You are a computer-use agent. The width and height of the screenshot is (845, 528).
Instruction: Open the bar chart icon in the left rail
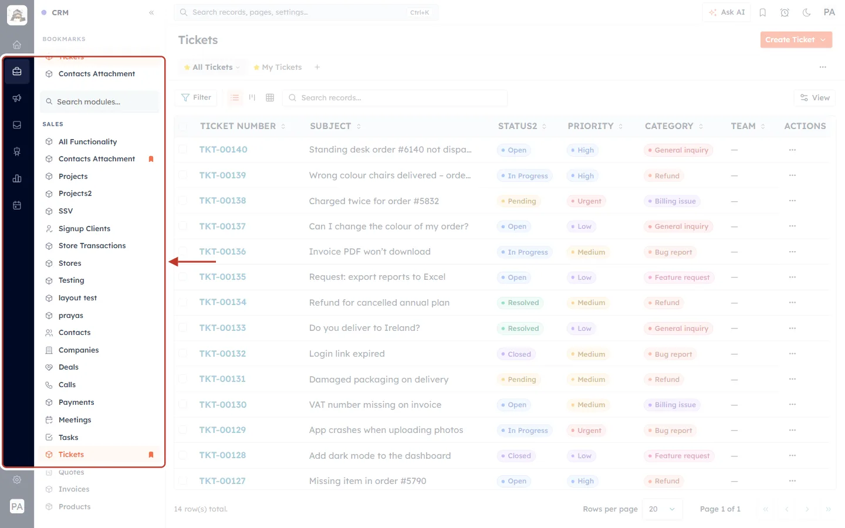[x=17, y=178]
